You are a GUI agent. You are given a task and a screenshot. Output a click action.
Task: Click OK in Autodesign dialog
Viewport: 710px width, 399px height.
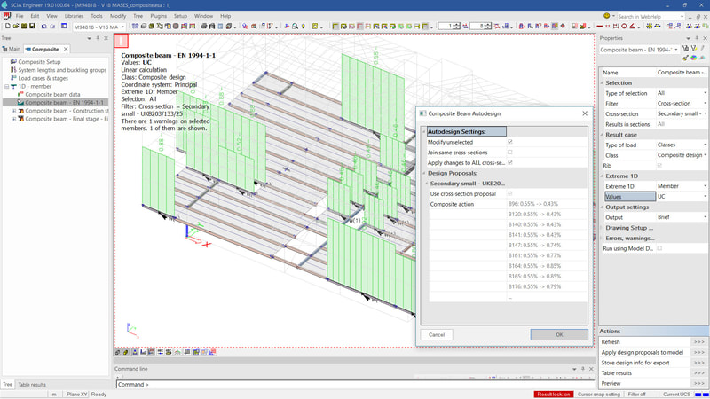559,335
